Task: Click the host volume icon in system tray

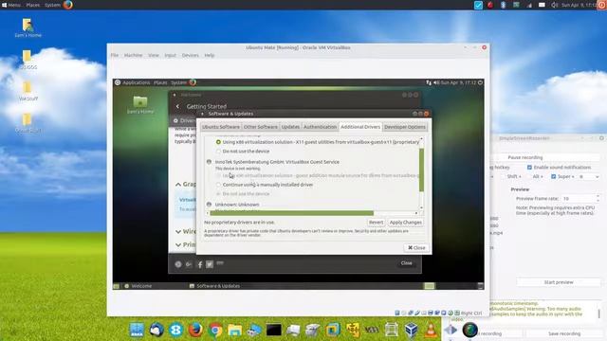Action: [x=554, y=5]
